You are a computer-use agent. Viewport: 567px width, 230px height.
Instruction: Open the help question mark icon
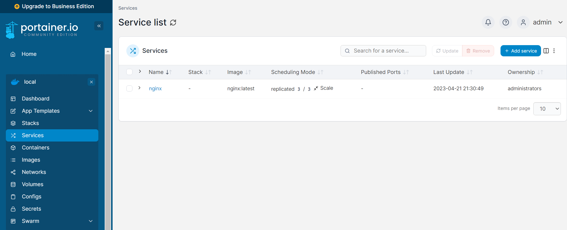[506, 22]
